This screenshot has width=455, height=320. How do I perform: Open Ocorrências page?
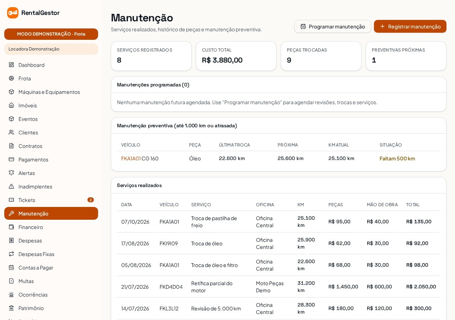pyautogui.click(x=51, y=294)
